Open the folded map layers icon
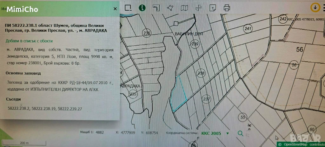 184,7
